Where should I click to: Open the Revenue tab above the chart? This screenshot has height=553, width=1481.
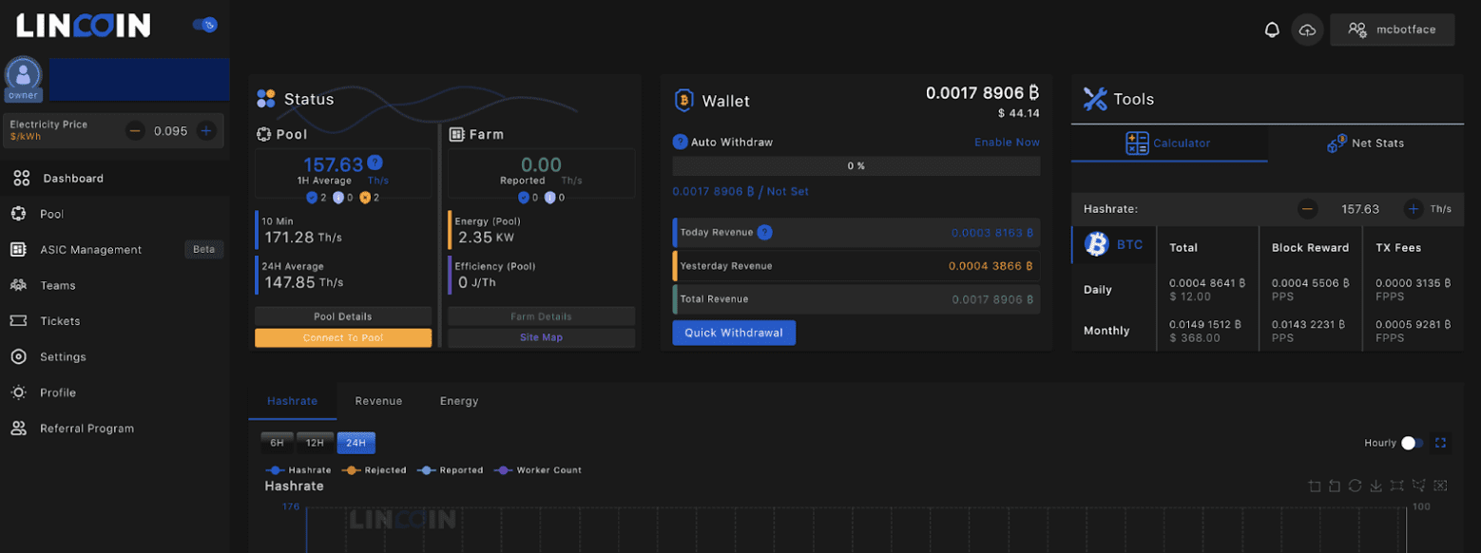tap(378, 400)
